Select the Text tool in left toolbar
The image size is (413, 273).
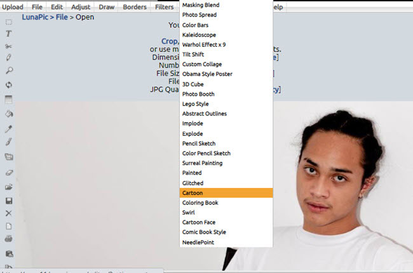[x=9, y=33]
